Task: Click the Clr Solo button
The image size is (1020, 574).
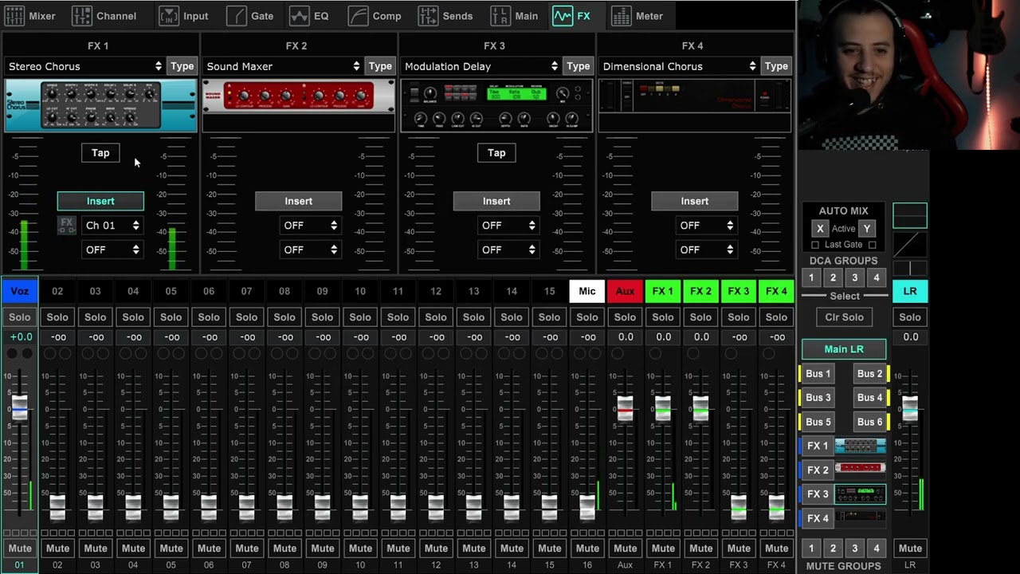Action: click(845, 317)
